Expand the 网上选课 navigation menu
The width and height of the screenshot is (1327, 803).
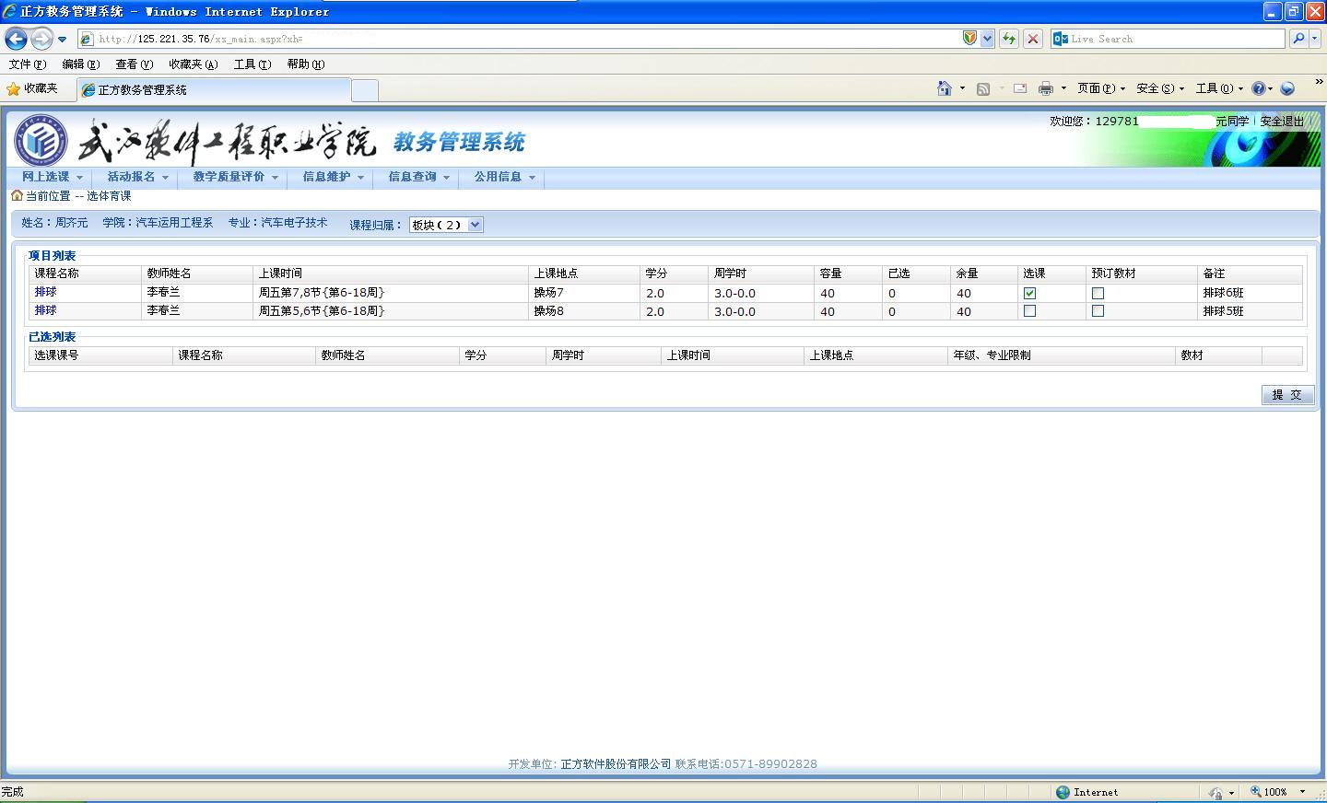(x=52, y=177)
